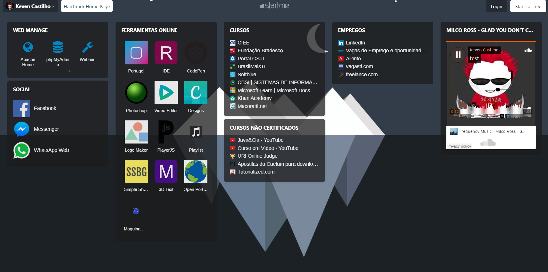The width and height of the screenshot is (548, 272).
Task: Pause the SoundCloud track
Action: (458, 55)
